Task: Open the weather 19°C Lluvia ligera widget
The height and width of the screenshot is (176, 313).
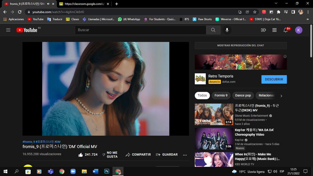Action: pos(248,172)
